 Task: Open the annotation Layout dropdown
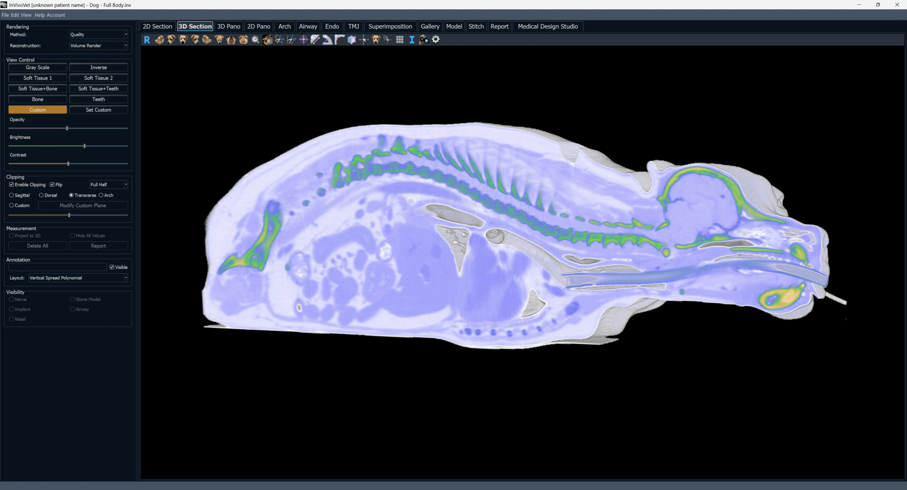pos(78,278)
